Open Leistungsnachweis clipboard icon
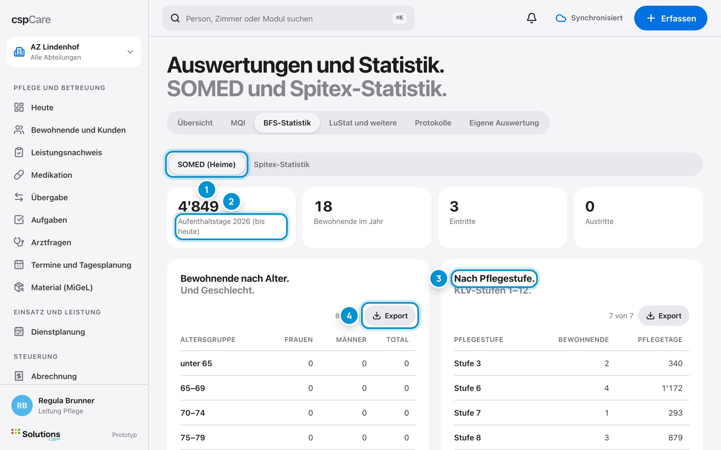The height and width of the screenshot is (450, 721). (19, 152)
